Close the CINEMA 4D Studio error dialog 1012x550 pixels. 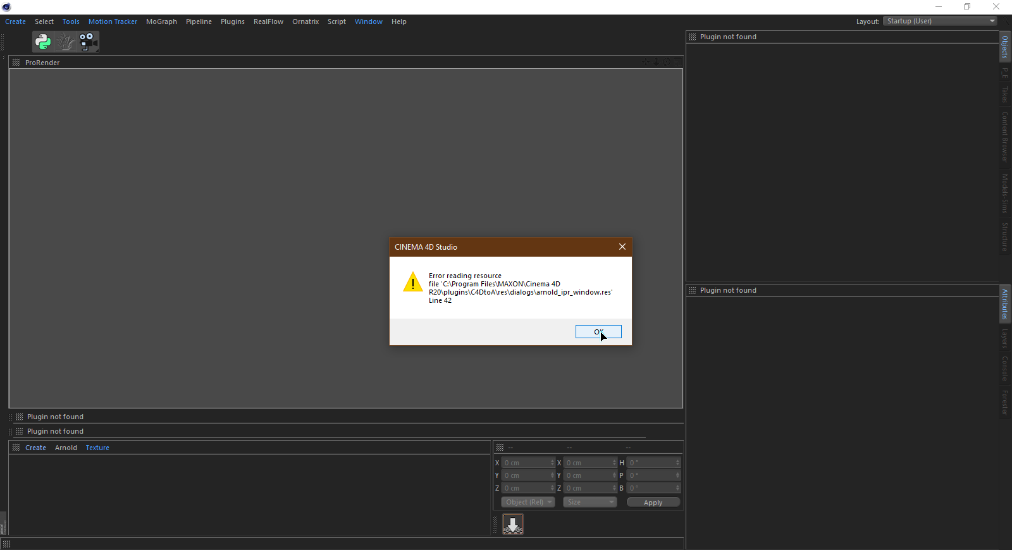click(622, 247)
